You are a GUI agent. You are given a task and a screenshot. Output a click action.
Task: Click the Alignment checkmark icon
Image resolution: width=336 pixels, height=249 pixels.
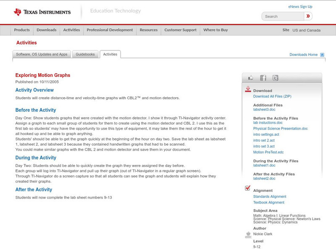point(247,188)
